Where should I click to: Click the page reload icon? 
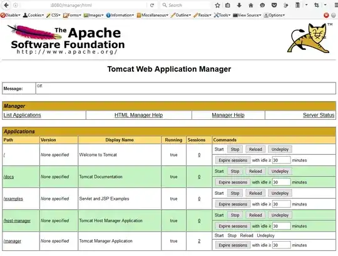(x=152, y=5)
